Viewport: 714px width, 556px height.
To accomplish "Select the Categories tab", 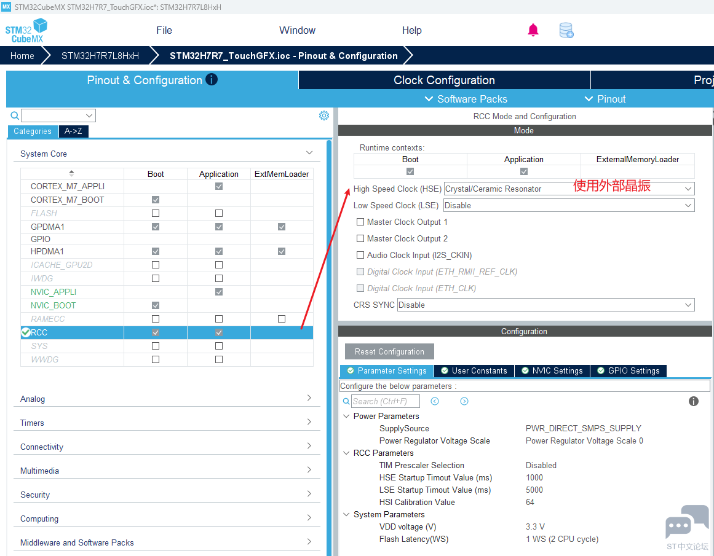I will click(x=33, y=131).
